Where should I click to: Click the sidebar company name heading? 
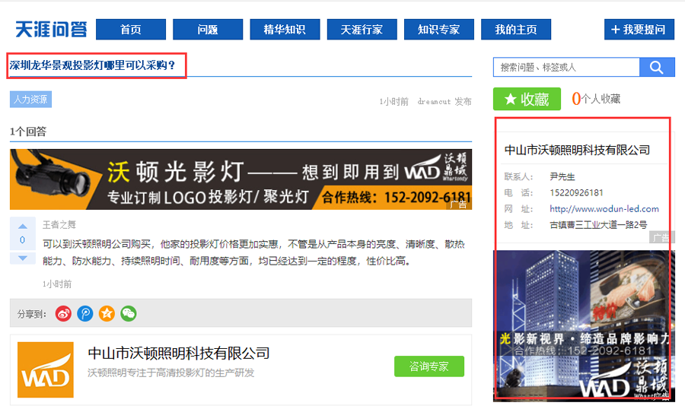coord(577,151)
